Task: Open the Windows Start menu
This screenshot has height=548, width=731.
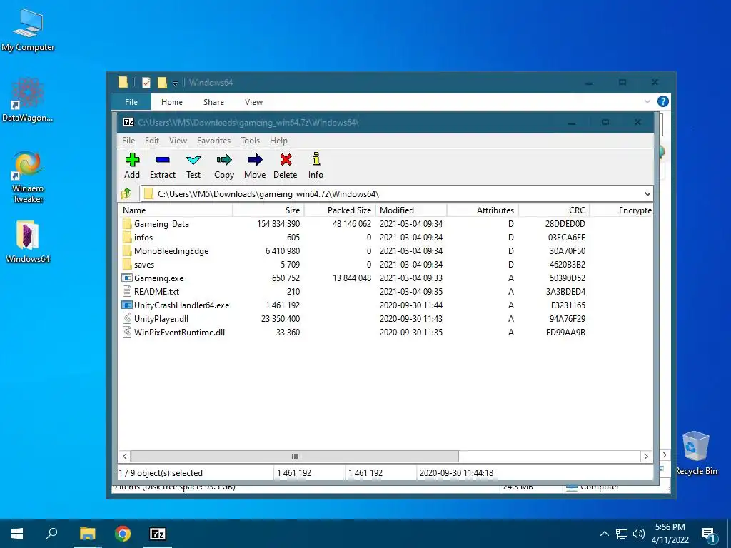Action: [x=17, y=534]
